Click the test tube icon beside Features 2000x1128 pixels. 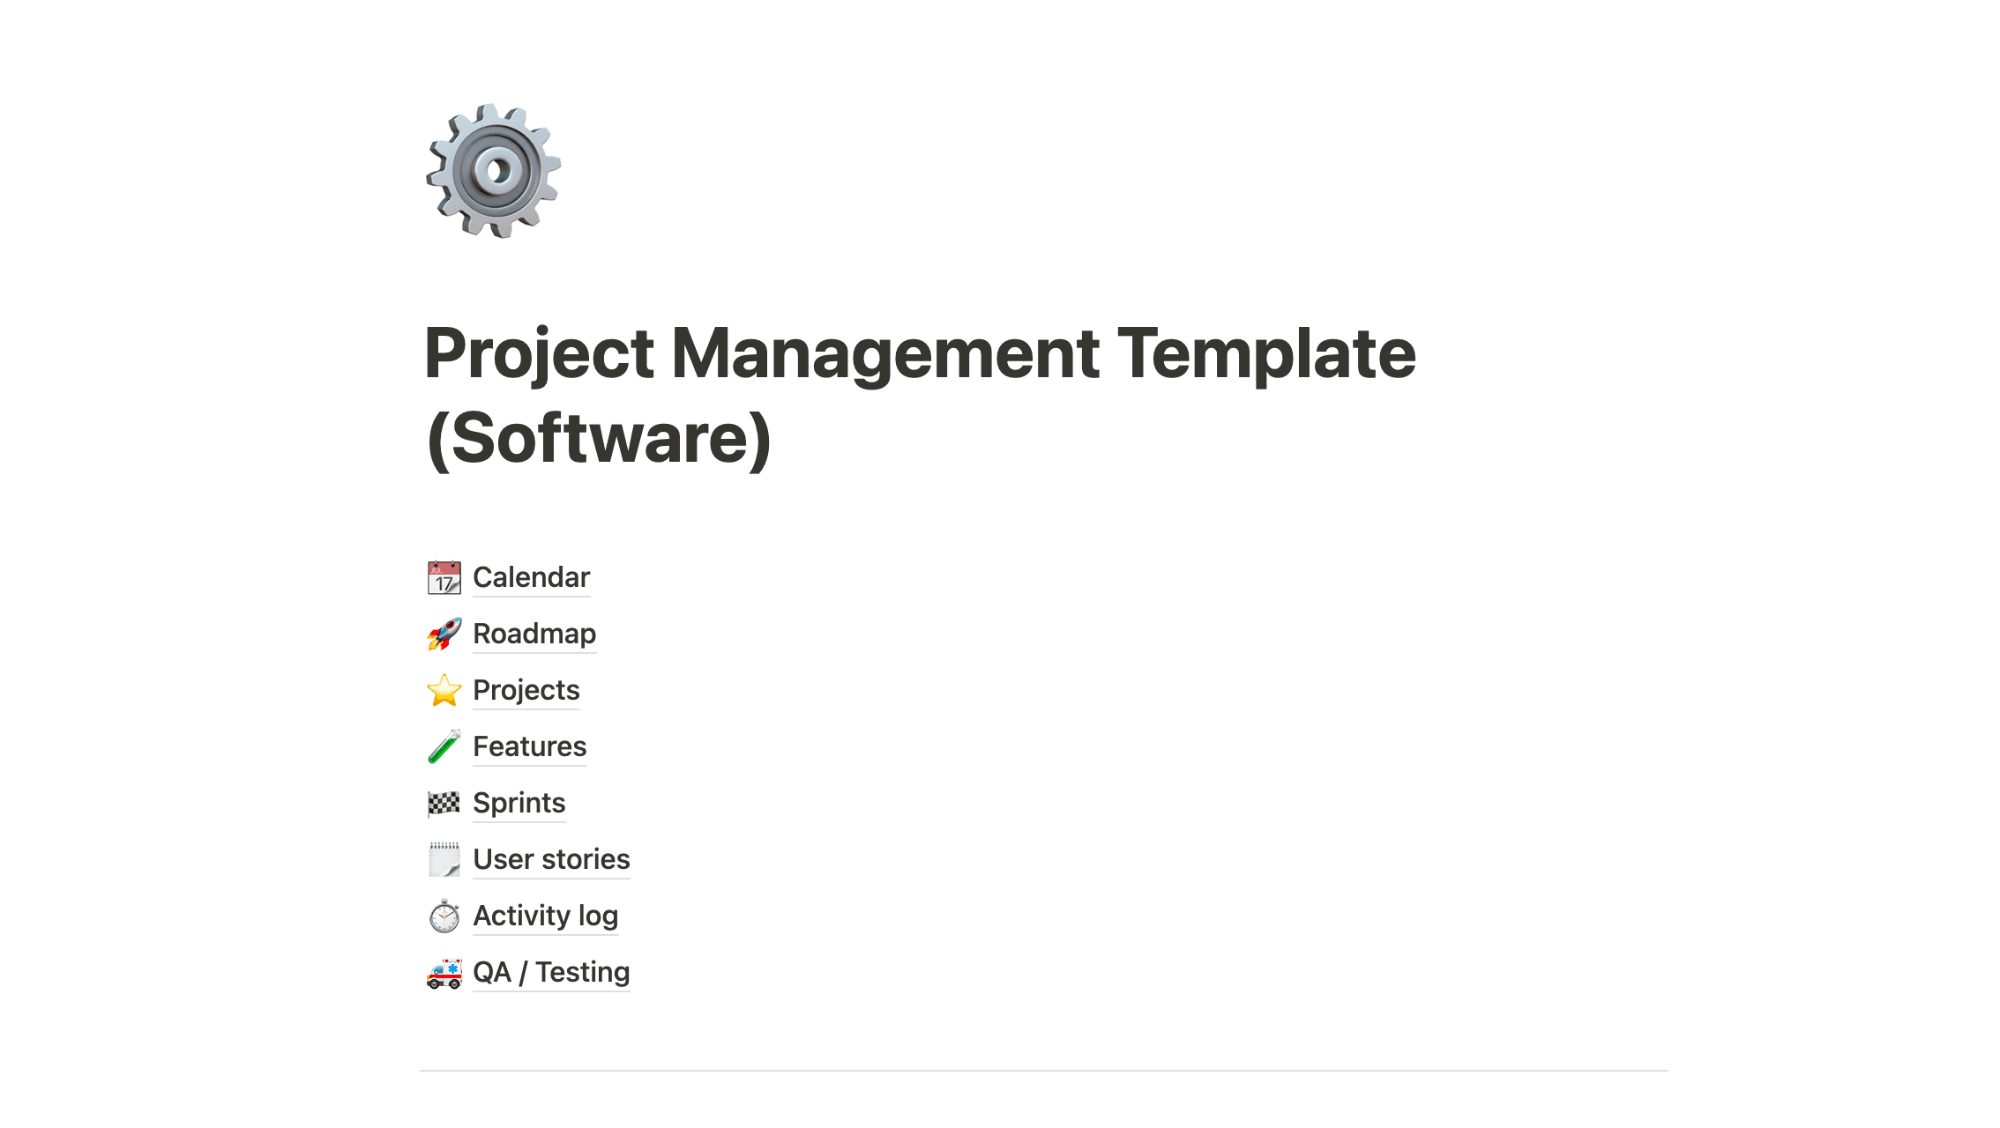click(444, 747)
